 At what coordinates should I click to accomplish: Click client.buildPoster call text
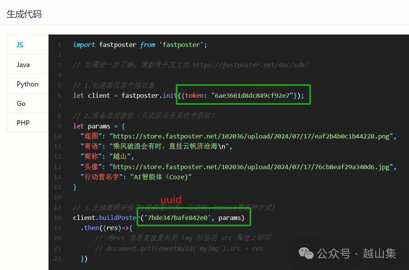coord(106,218)
